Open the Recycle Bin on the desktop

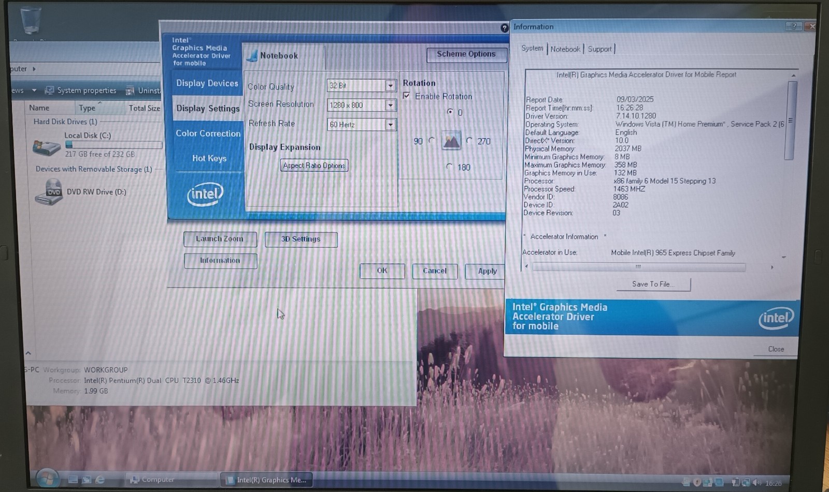click(30, 20)
